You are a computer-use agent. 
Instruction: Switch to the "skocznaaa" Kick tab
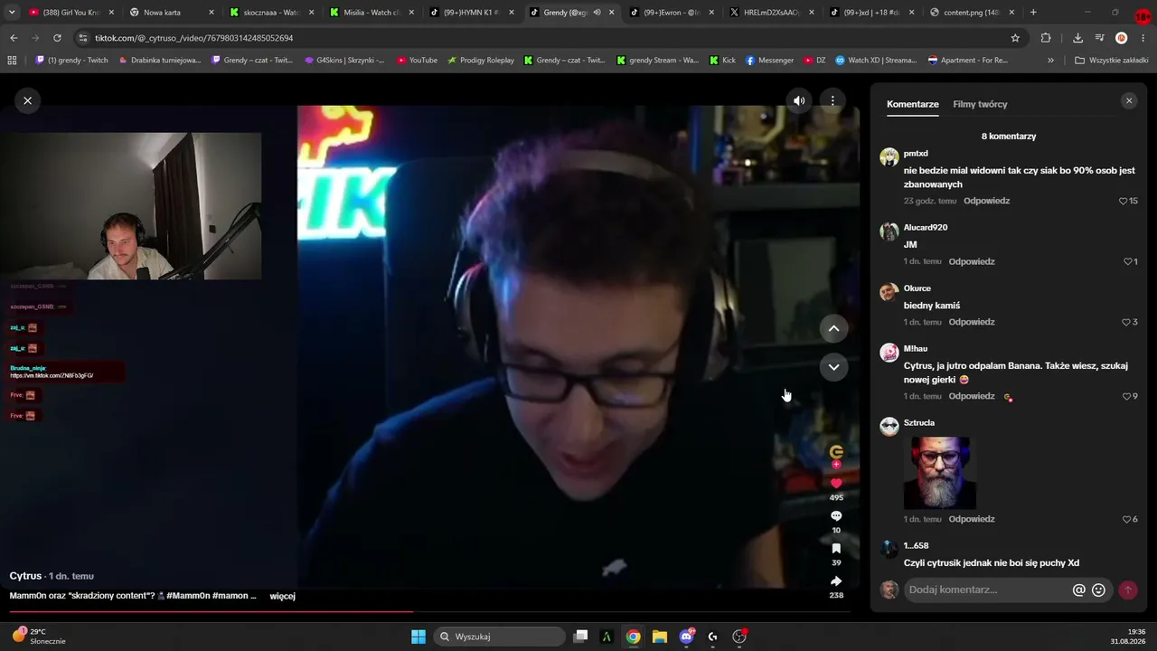[x=269, y=13]
